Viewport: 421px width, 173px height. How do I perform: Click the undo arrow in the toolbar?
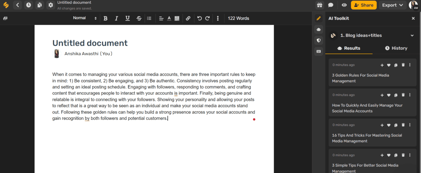pos(199,19)
